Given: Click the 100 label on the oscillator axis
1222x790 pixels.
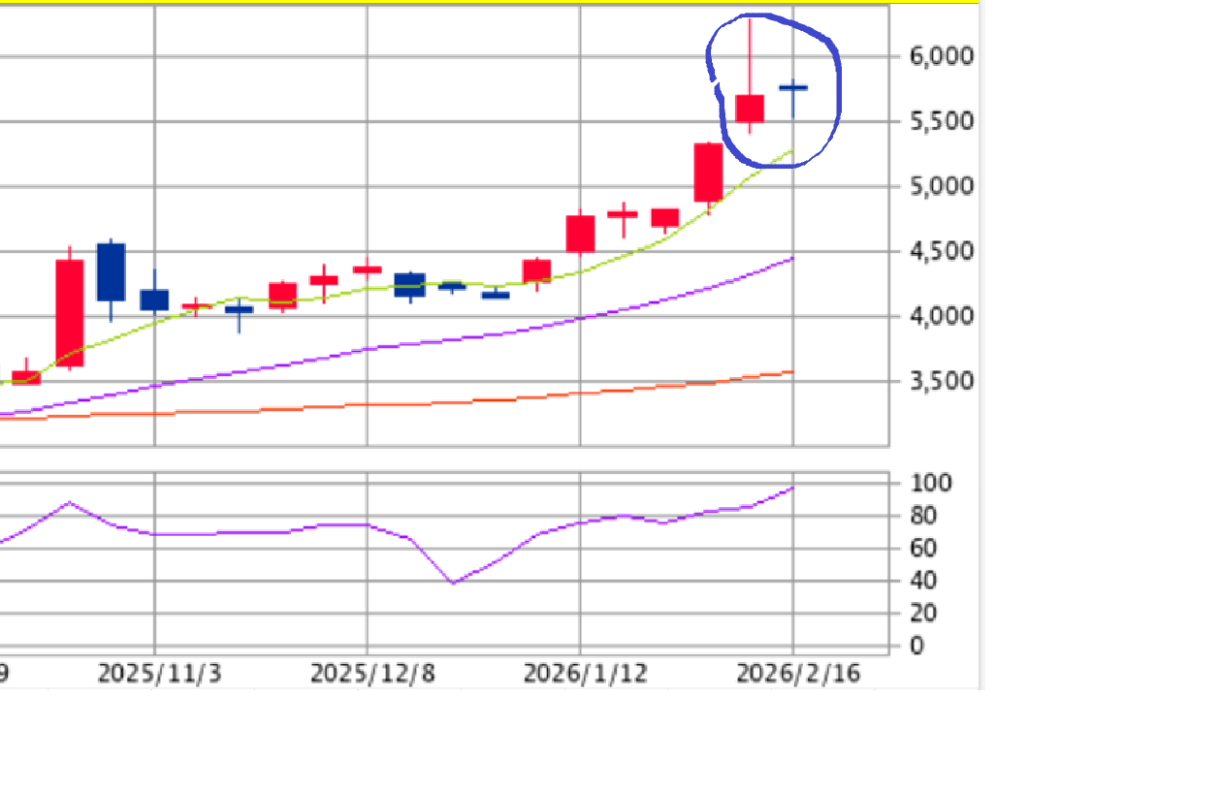Looking at the screenshot, I should tap(928, 483).
